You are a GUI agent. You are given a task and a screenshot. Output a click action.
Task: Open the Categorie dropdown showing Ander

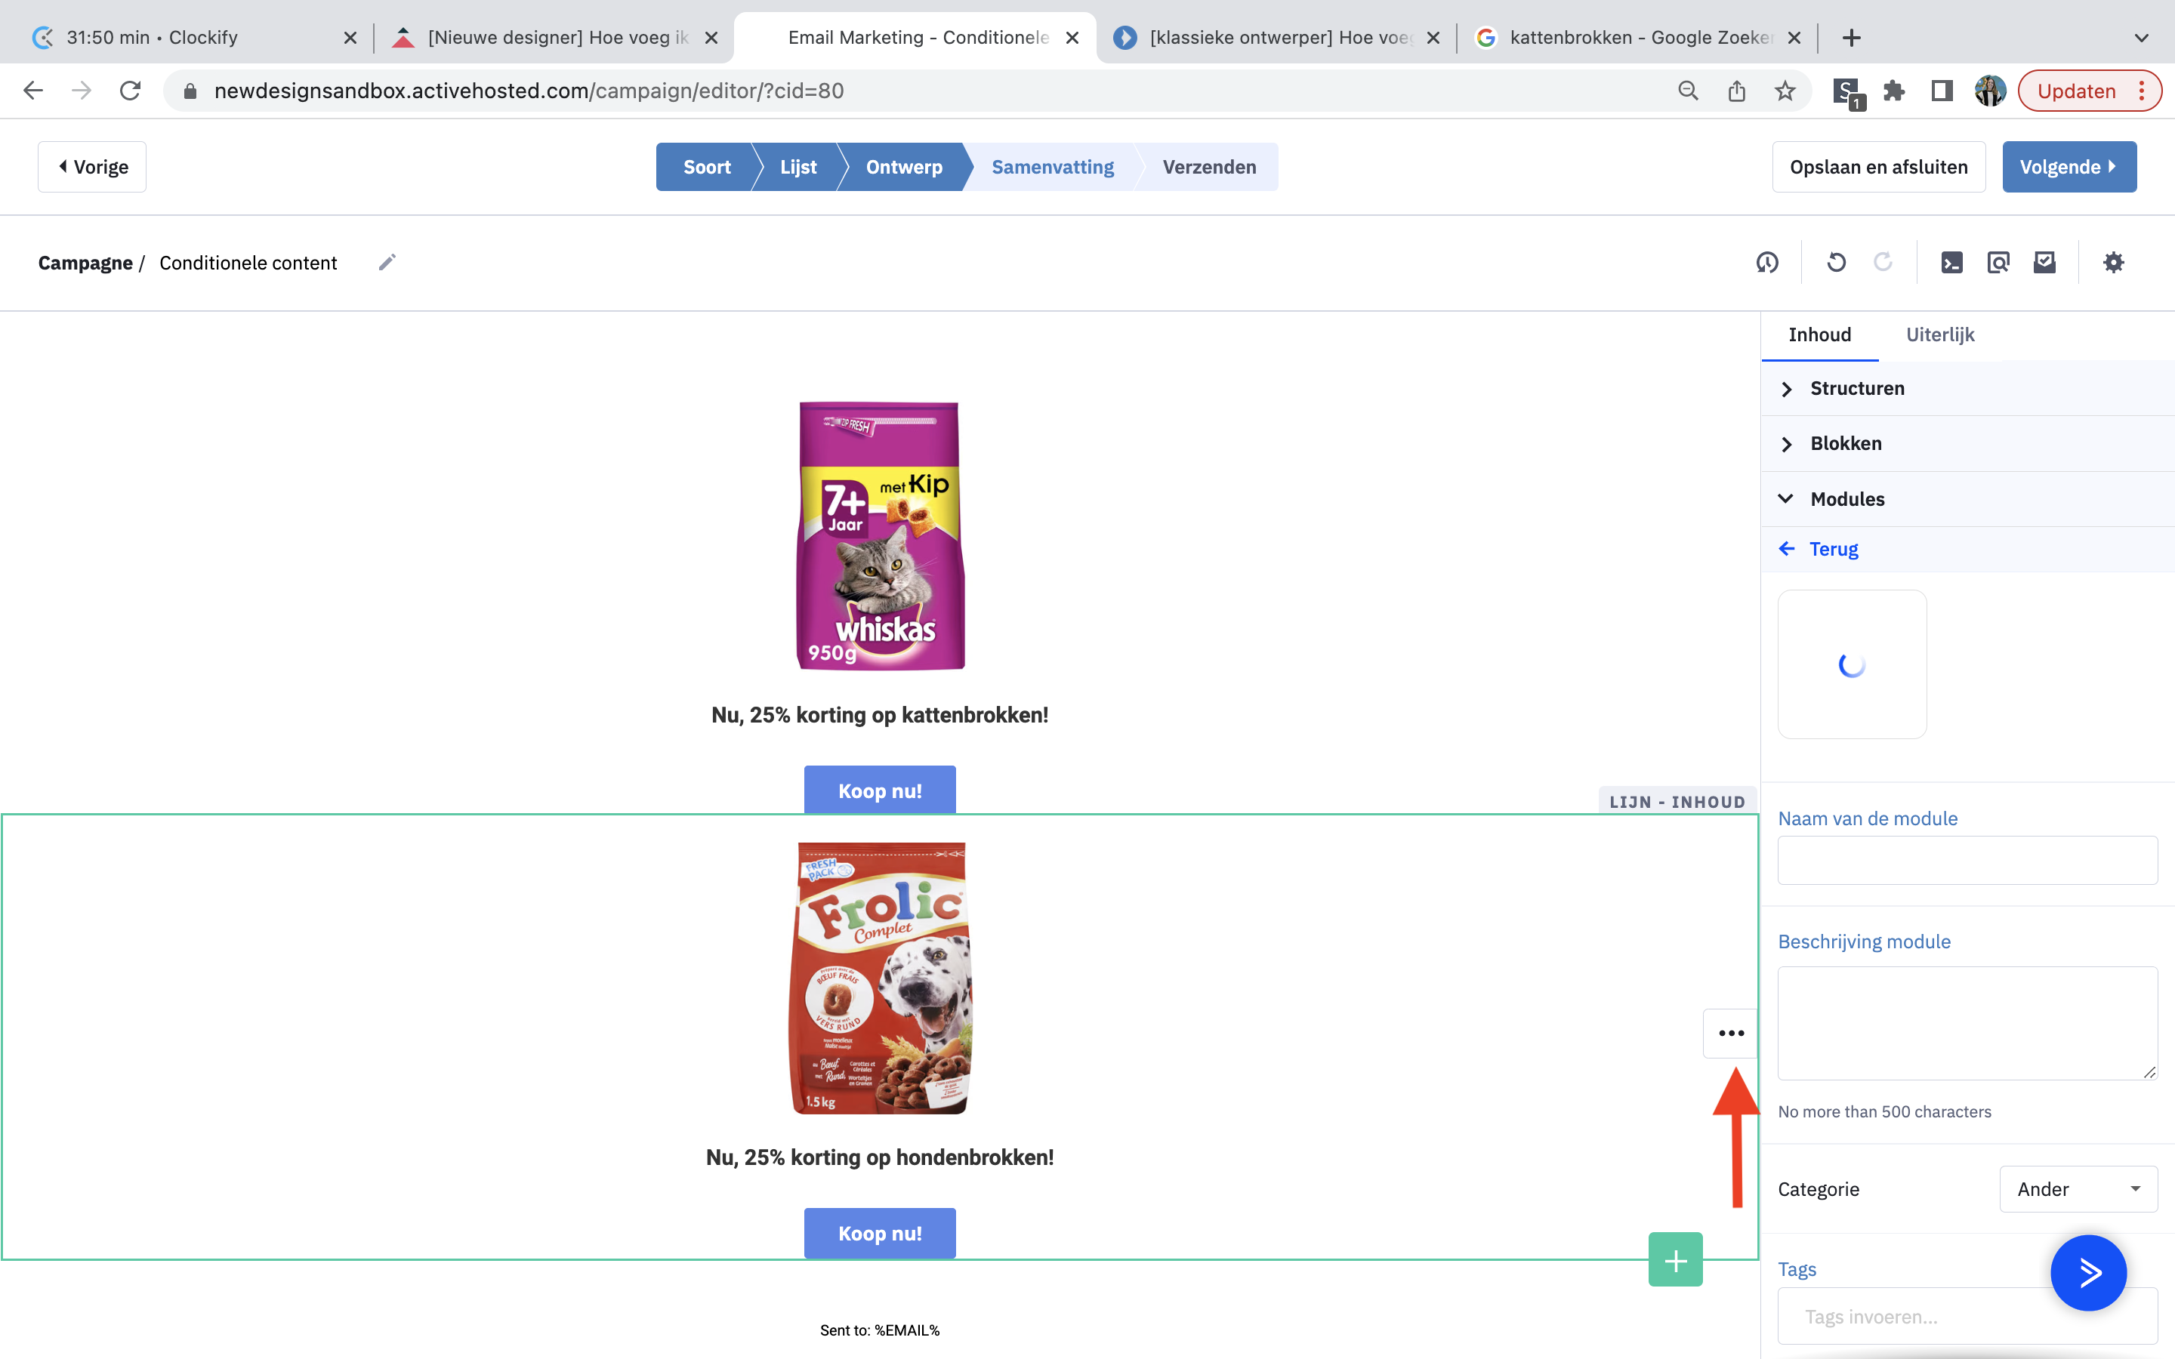[2078, 1189]
